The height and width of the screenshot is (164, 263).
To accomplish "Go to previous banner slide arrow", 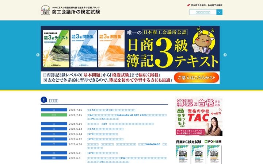I will (x=38, y=55).
